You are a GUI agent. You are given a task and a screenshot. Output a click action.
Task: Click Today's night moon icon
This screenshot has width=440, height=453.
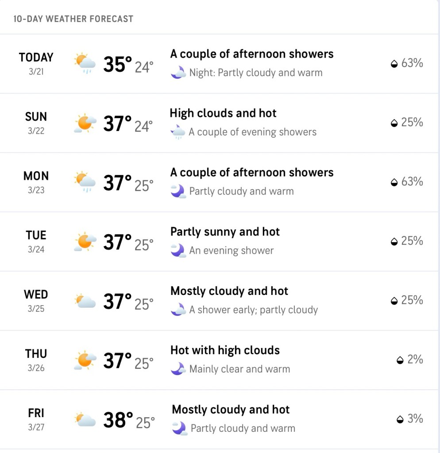(178, 73)
